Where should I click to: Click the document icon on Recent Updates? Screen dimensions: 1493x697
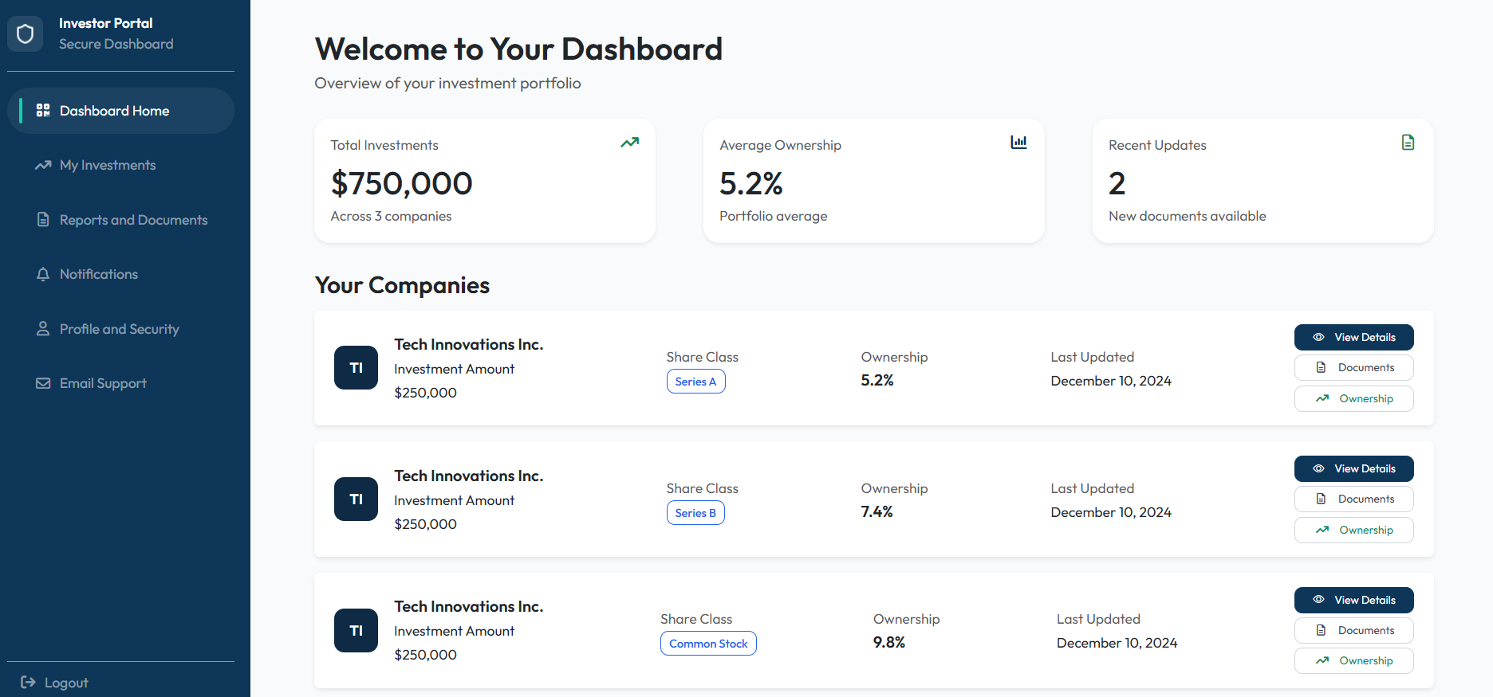point(1408,143)
